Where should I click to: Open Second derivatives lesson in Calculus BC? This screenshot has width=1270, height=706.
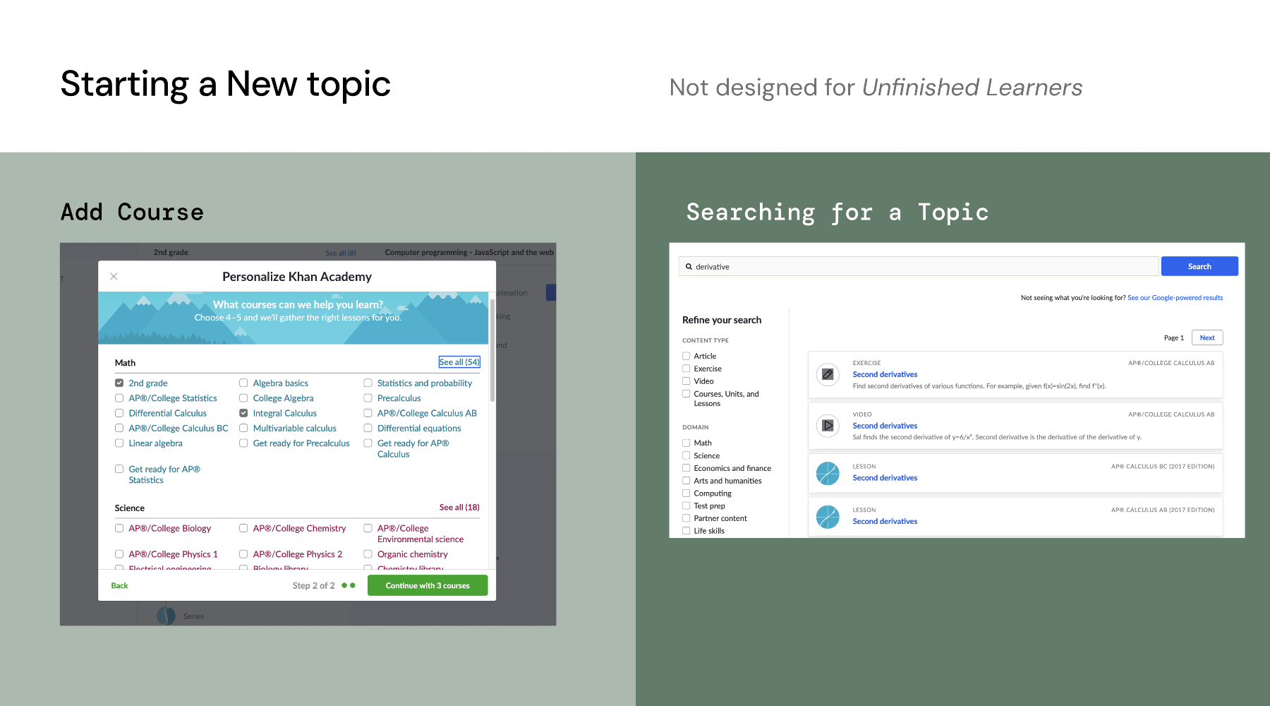point(885,478)
